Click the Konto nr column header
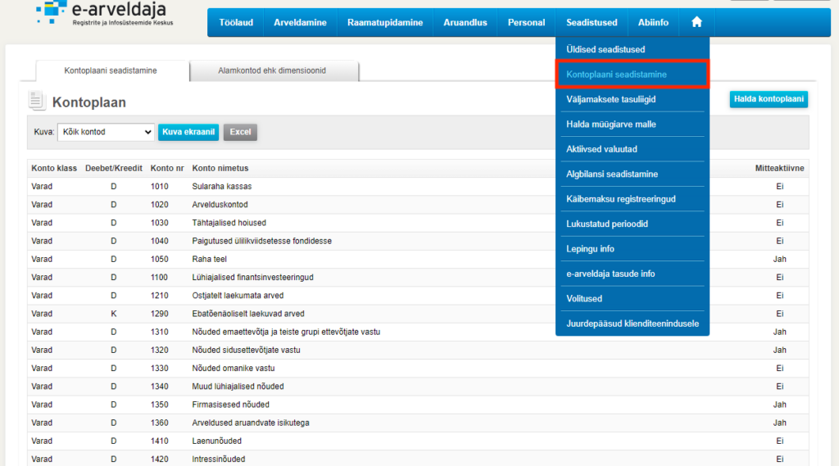The height and width of the screenshot is (466, 839). click(167, 168)
